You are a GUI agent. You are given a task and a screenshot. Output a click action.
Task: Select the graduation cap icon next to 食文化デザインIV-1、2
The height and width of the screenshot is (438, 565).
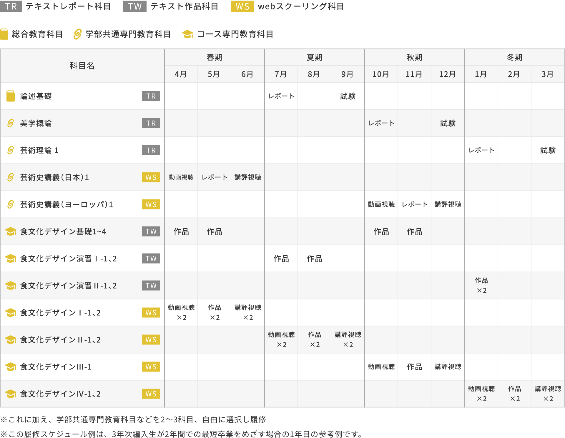coord(11,394)
